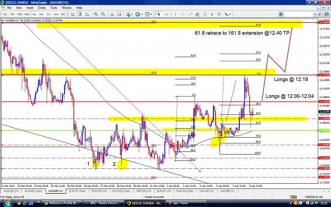Image resolution: width=331 pixels, height=207 pixels.
Task: Select the text label tool
Action: coord(219,14)
